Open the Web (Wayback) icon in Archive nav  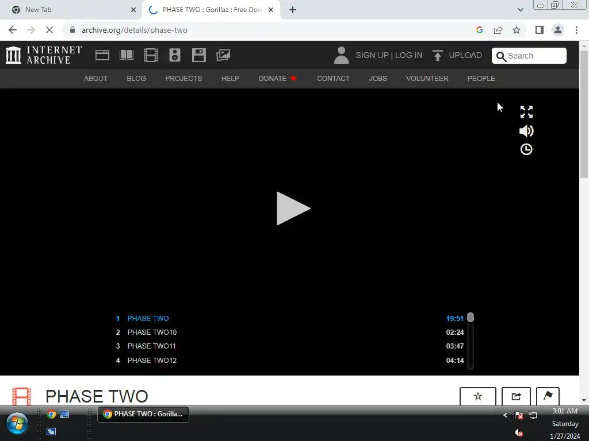(102, 55)
